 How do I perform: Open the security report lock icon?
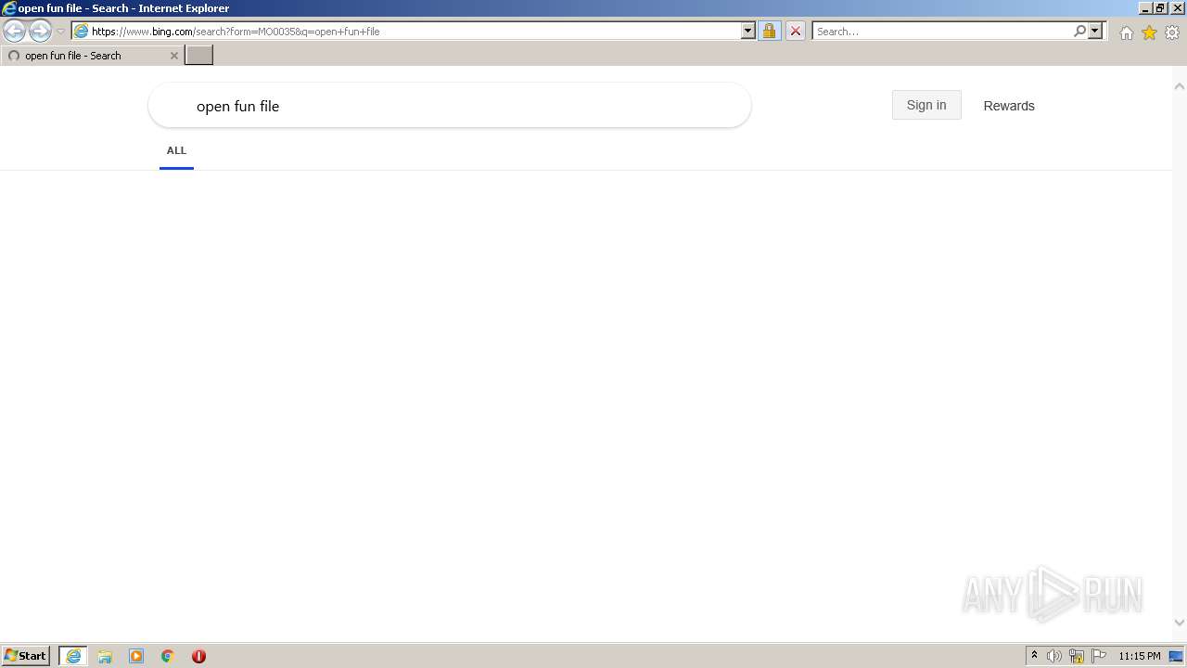pos(769,31)
